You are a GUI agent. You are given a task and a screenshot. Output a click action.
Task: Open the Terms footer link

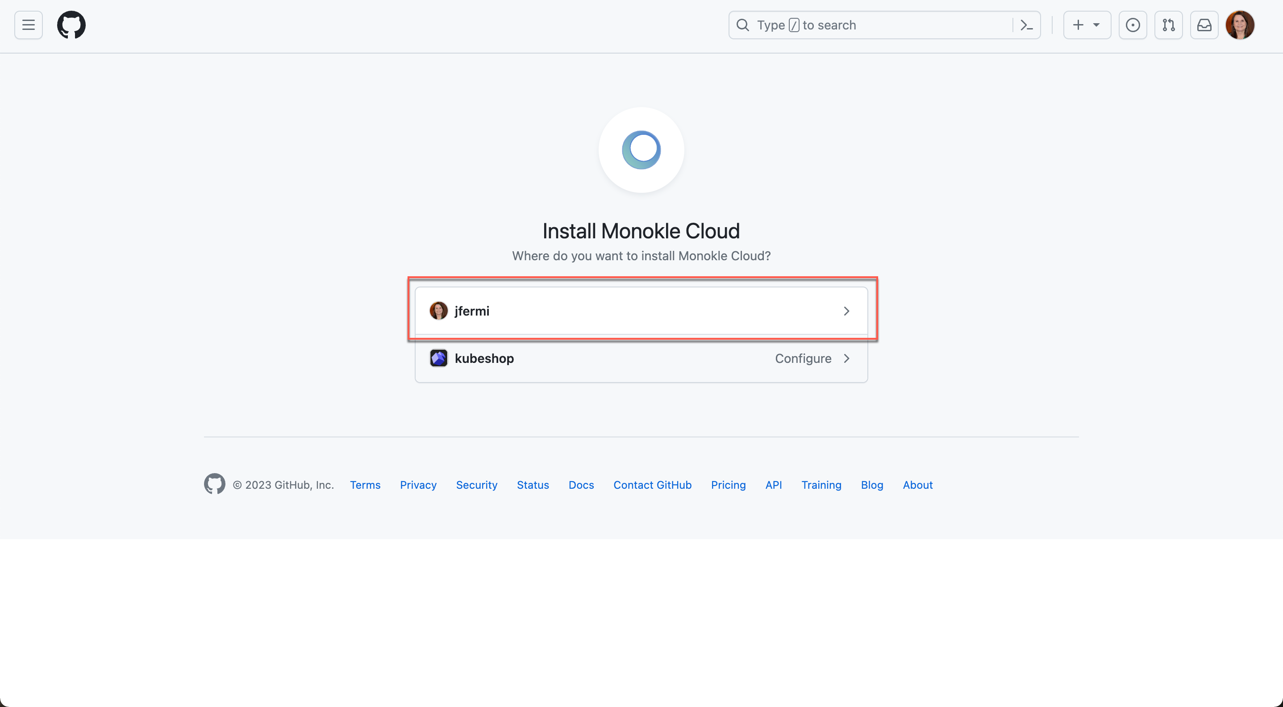365,485
